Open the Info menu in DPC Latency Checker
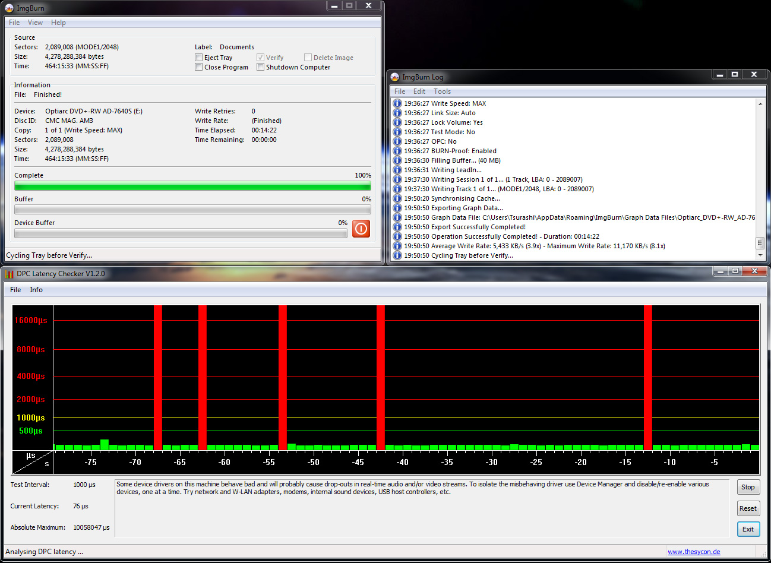This screenshot has width=771, height=563. pyautogui.click(x=36, y=290)
